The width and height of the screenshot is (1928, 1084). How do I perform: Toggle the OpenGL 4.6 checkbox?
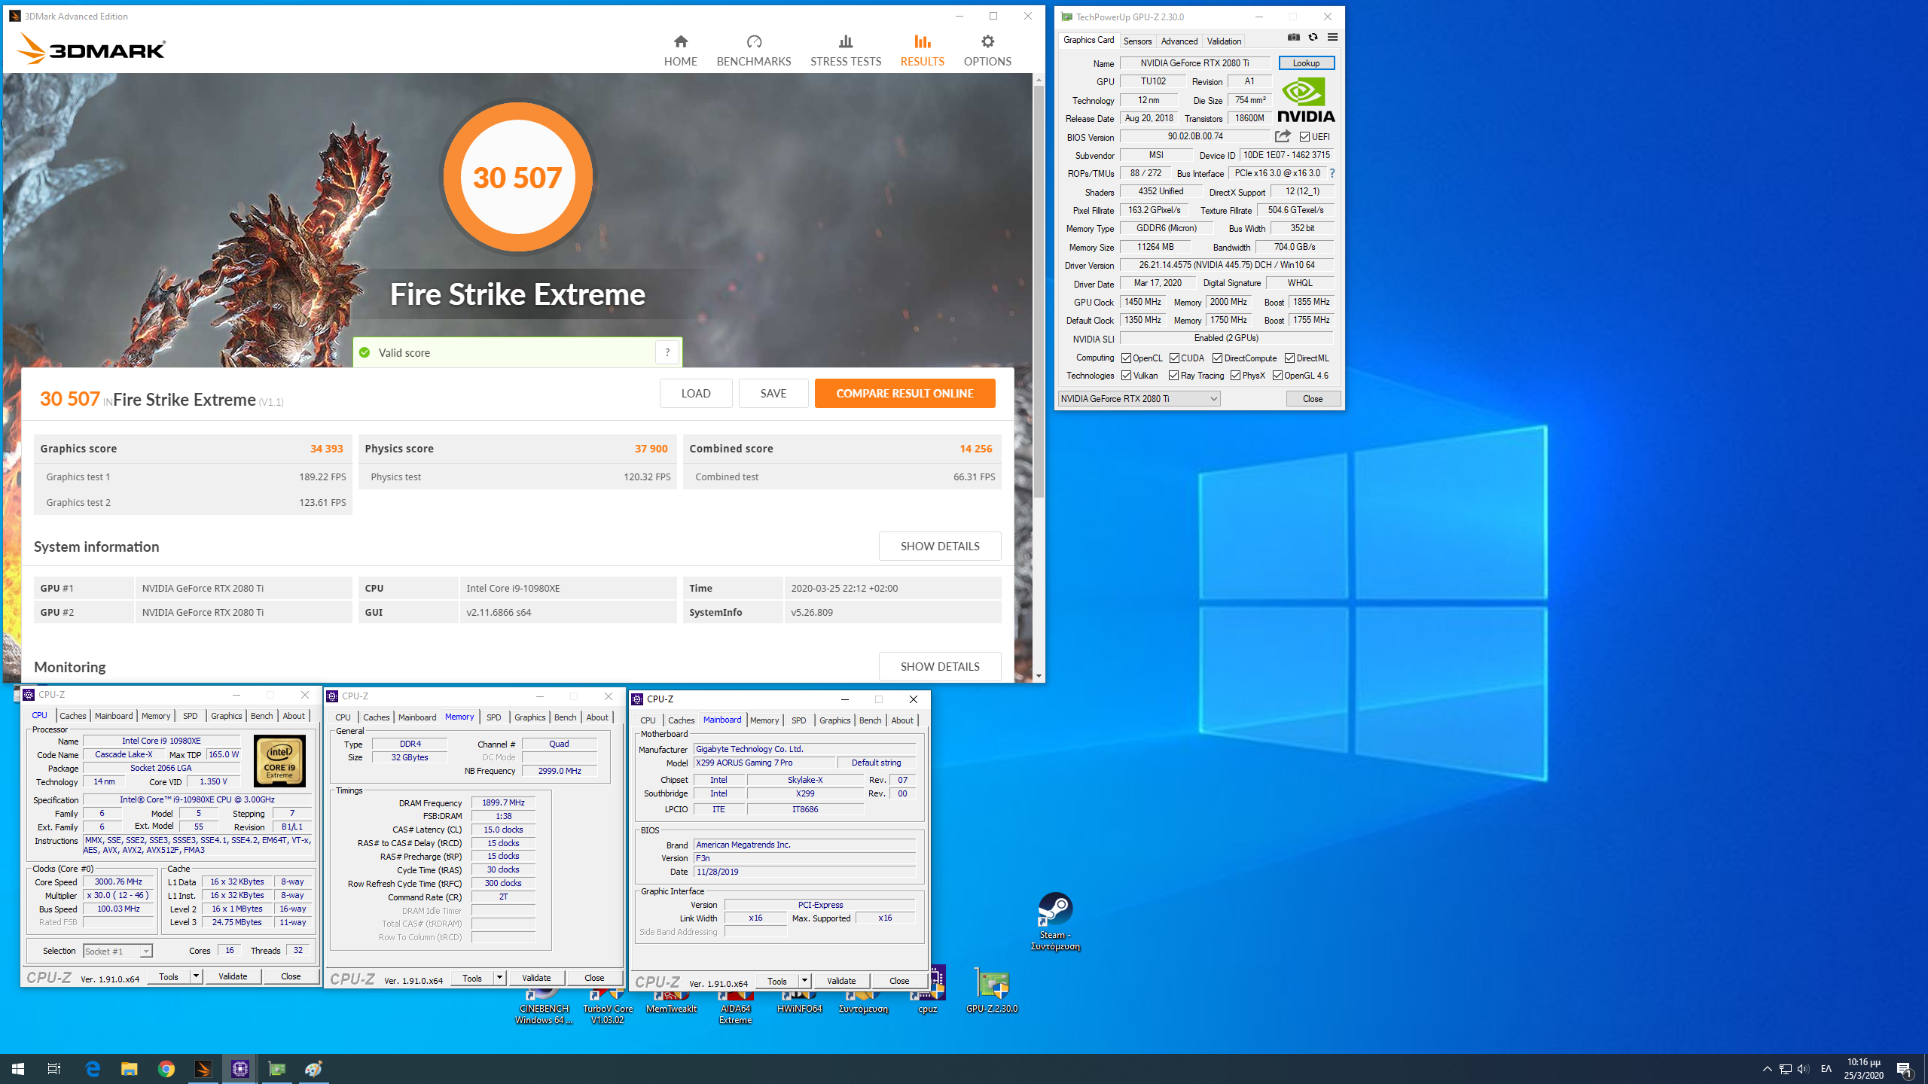1277,375
